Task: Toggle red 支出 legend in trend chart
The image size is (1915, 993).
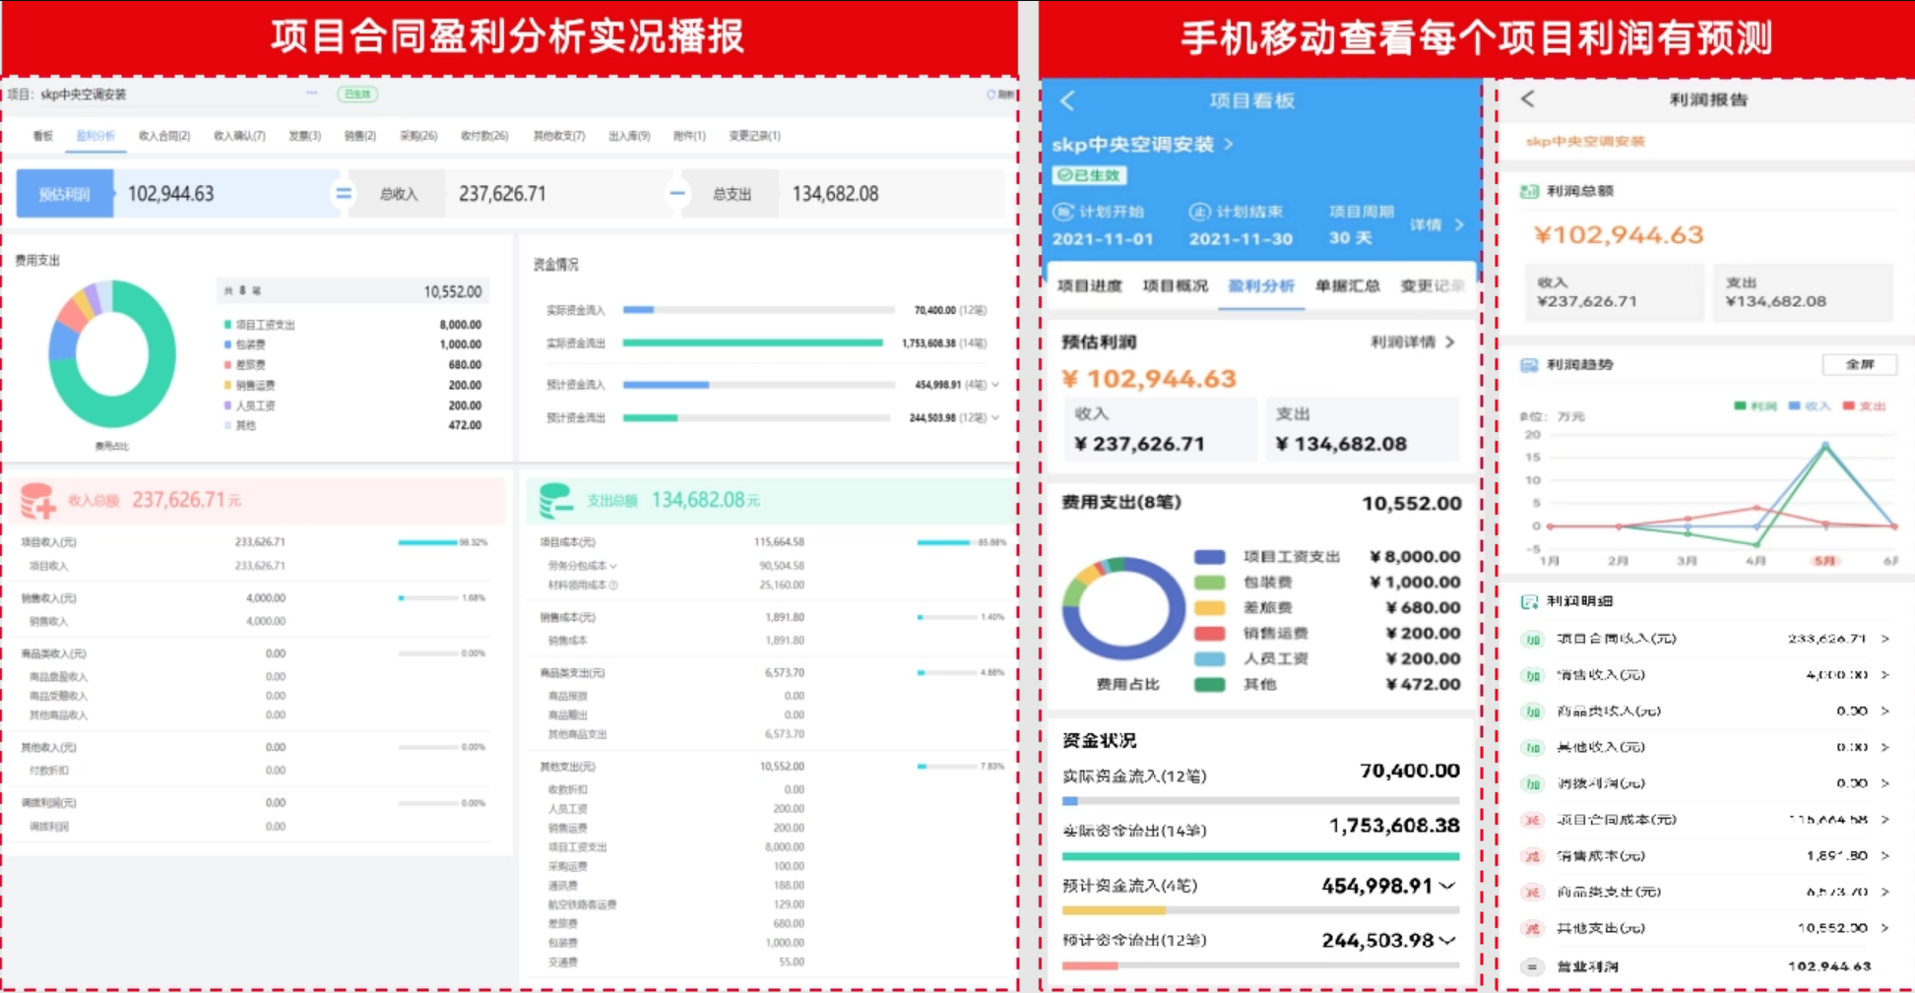Action: point(1864,406)
